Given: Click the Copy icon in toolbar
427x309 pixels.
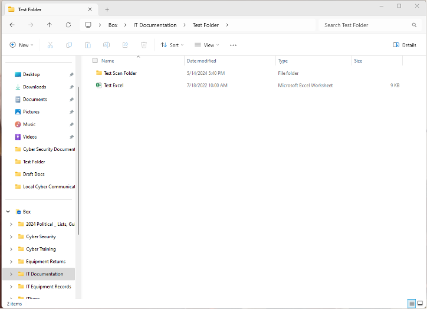Looking at the screenshot, I should pyautogui.click(x=69, y=45).
